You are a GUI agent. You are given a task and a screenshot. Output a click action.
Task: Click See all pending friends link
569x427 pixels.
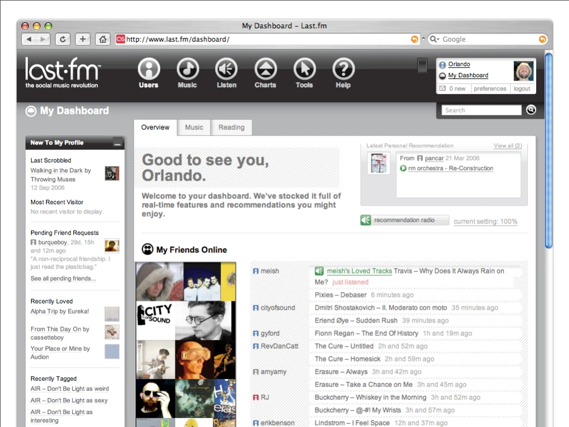(x=63, y=279)
